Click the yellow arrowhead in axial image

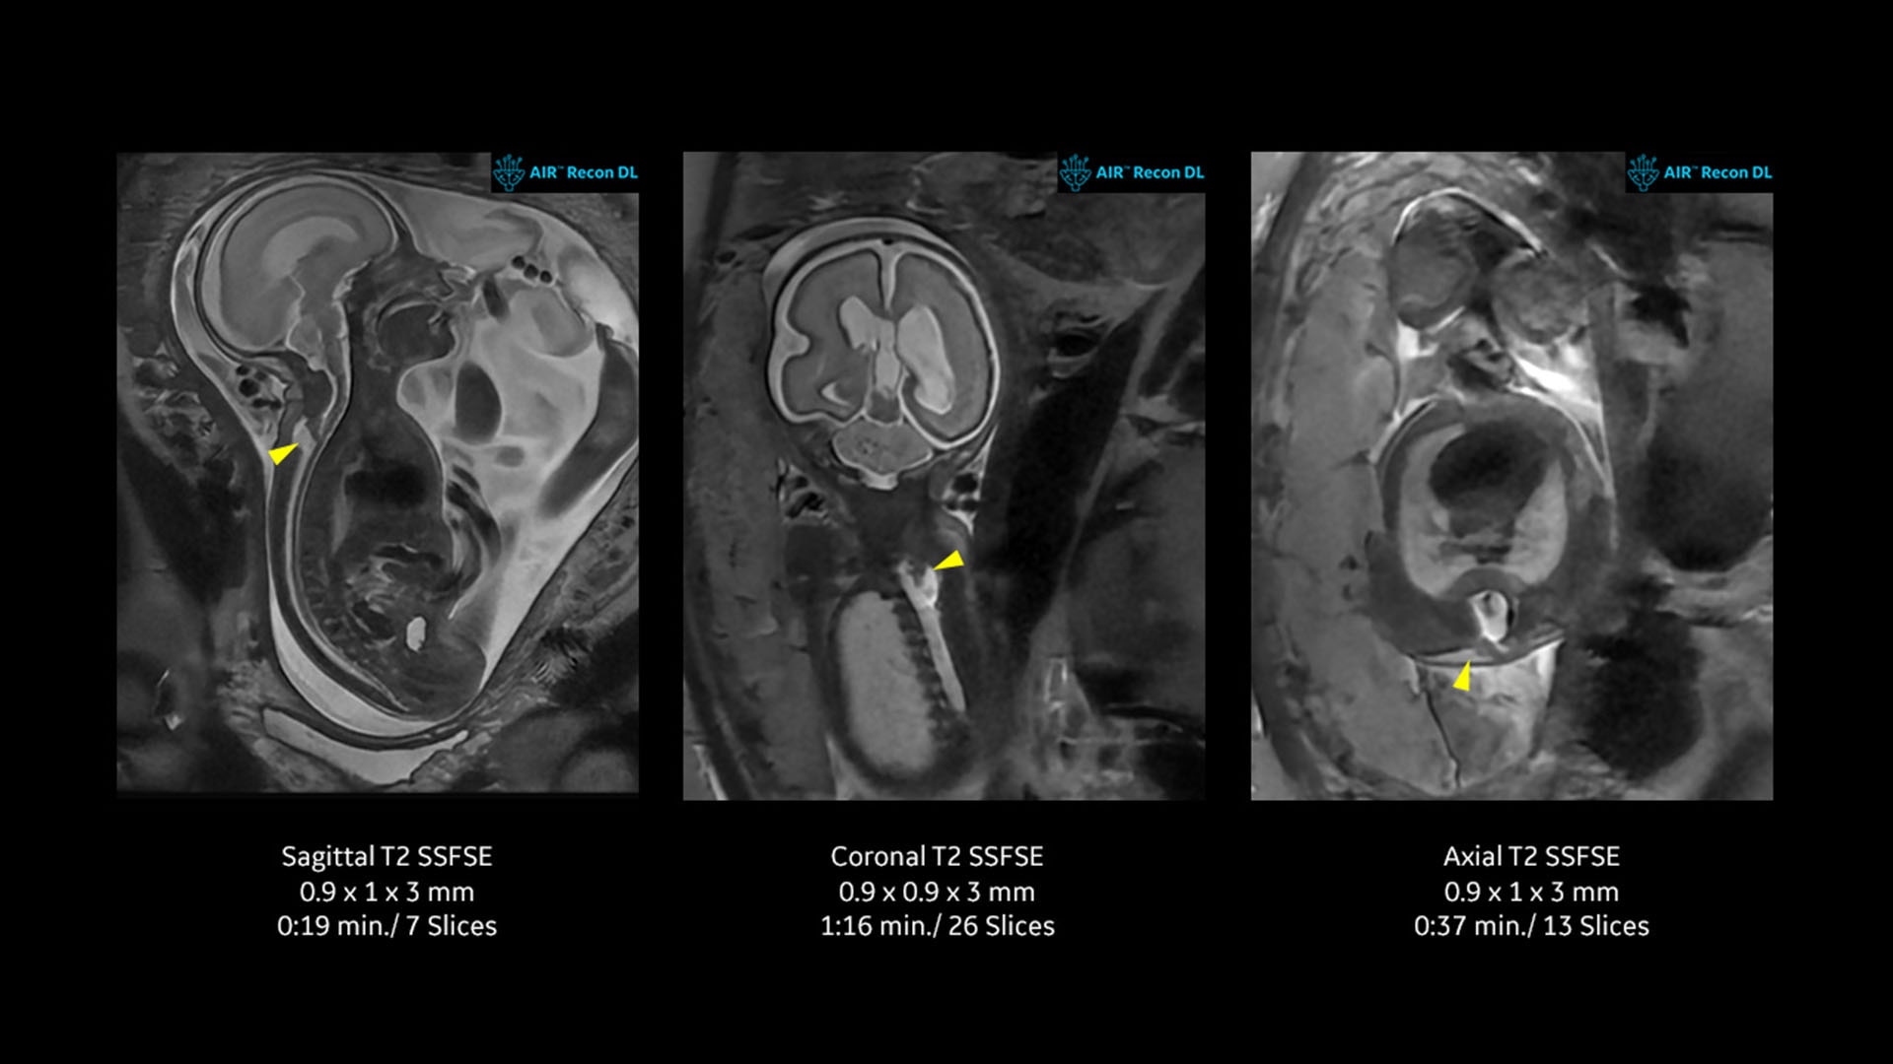[1462, 677]
